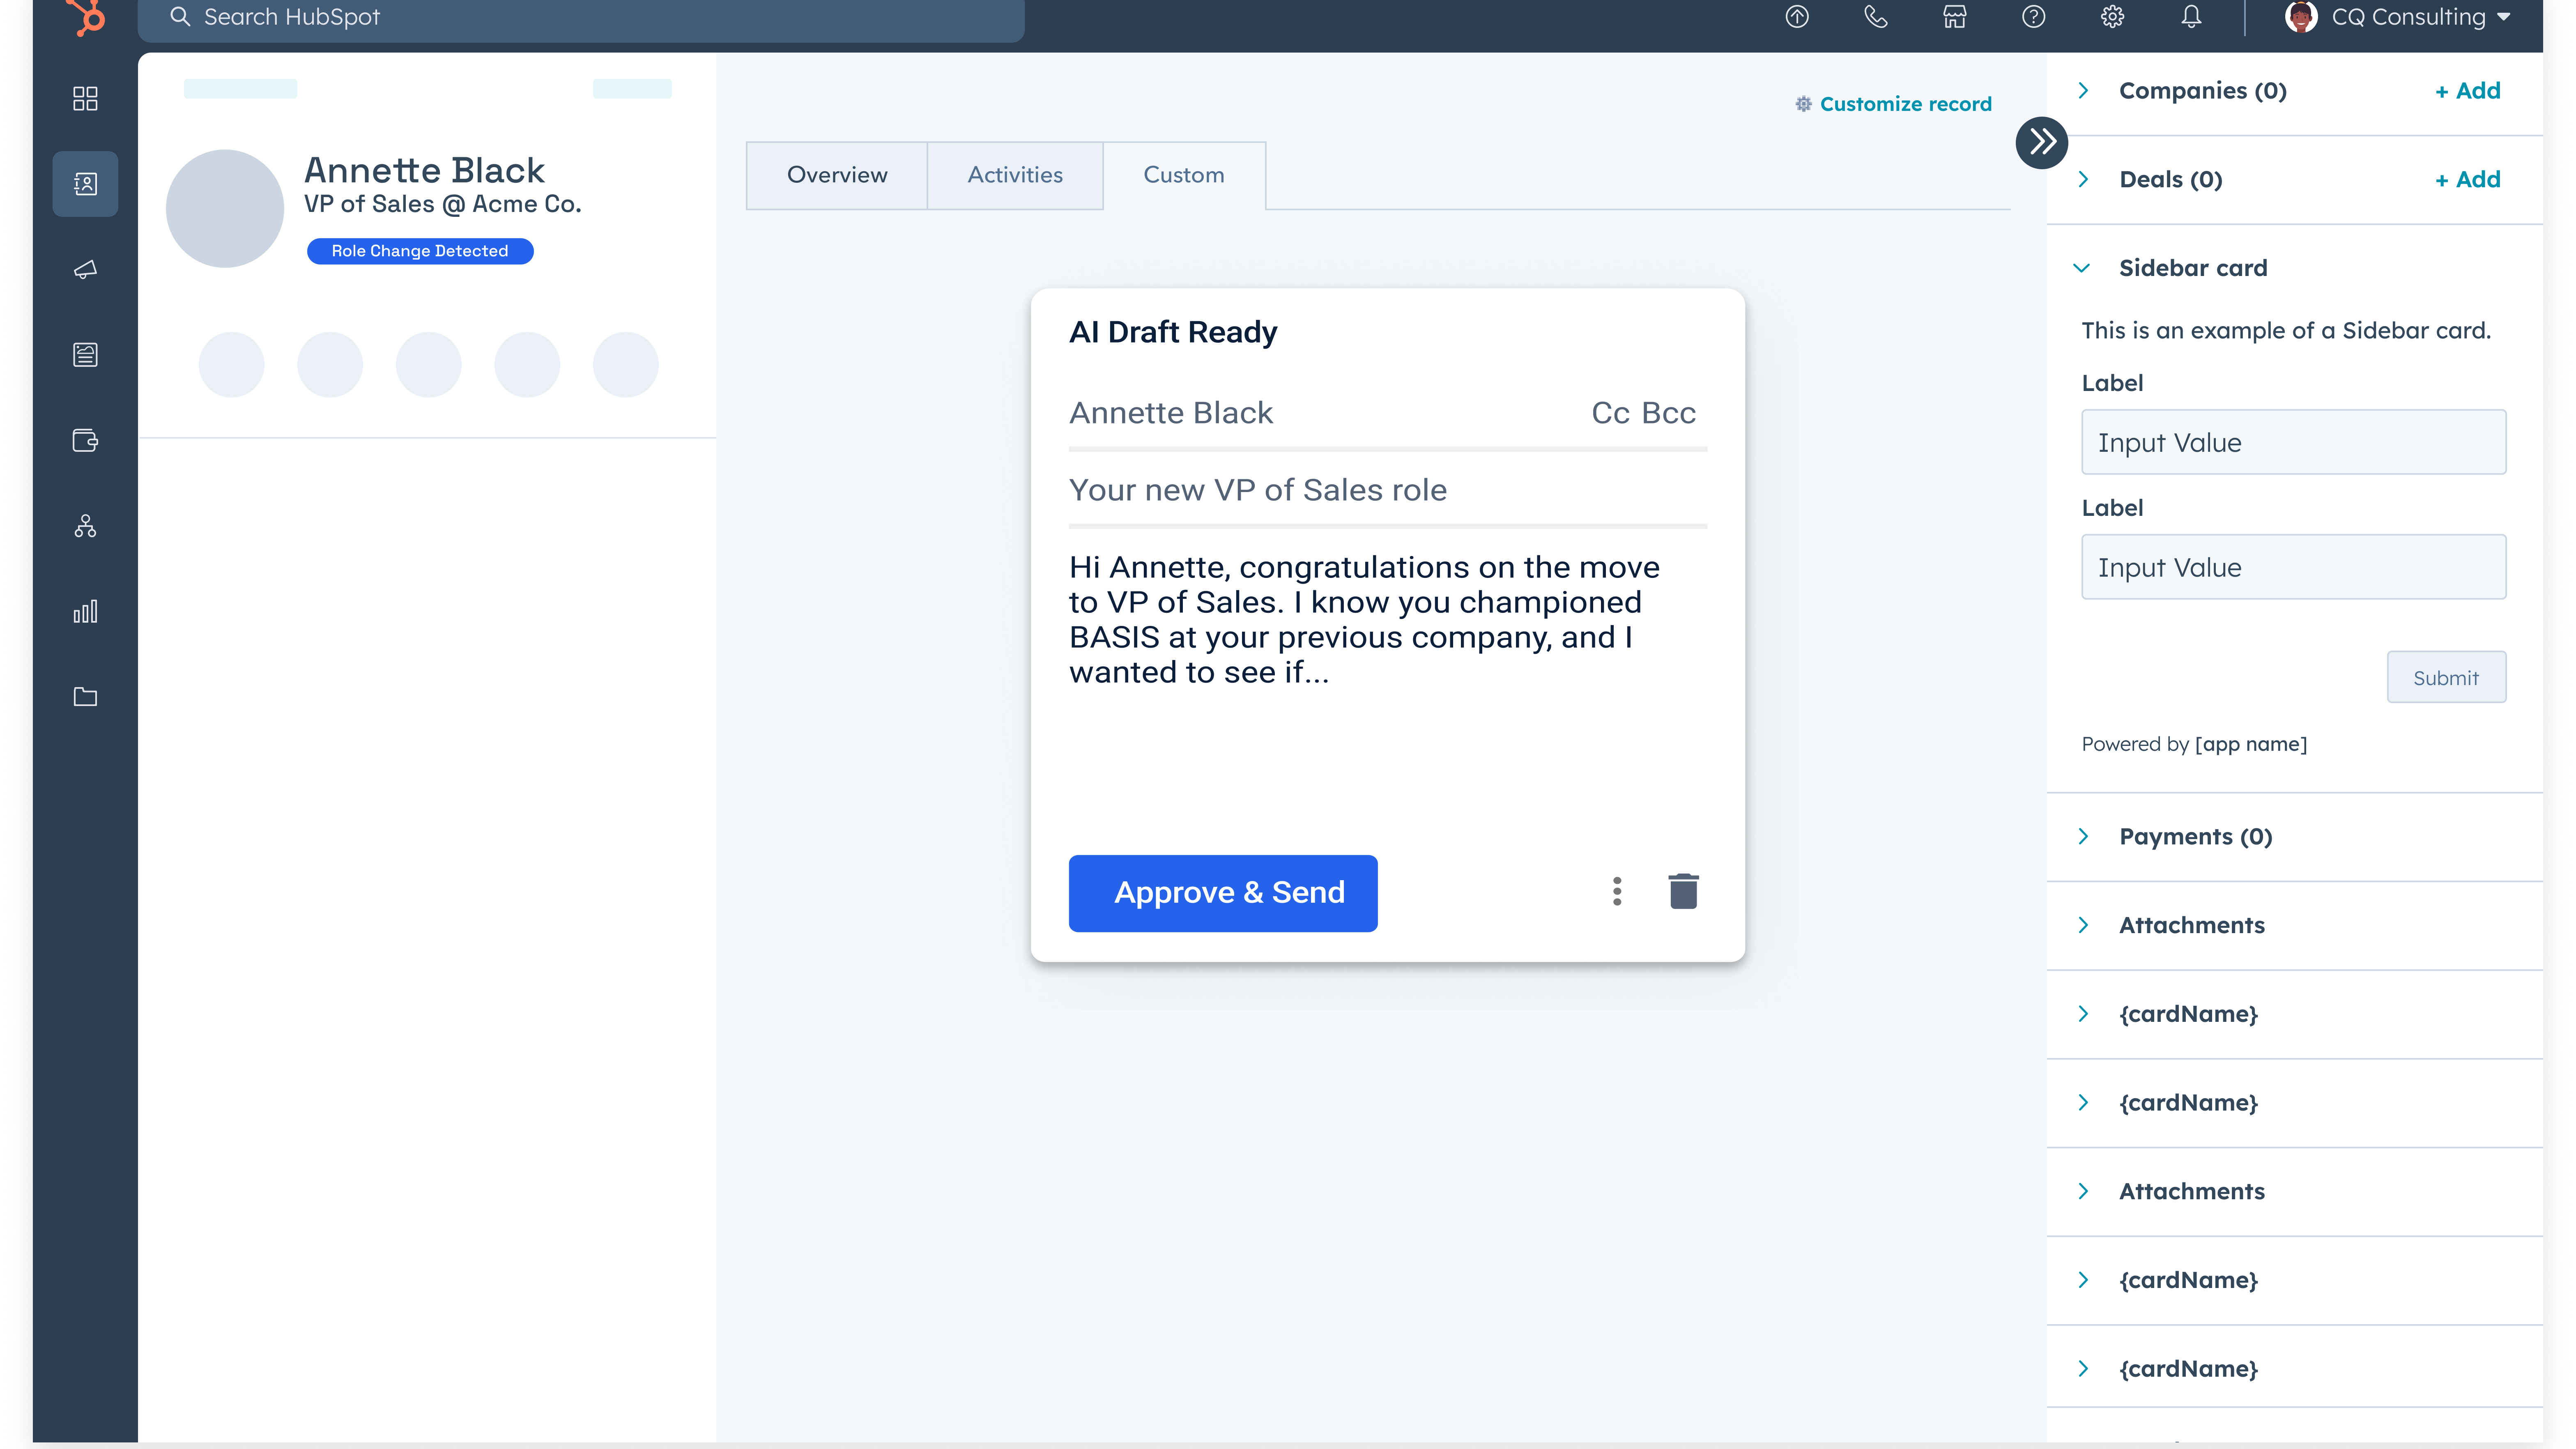Open the three-dot menu on AI draft card
Screen dimensions: 2576x1449
[1617, 891]
